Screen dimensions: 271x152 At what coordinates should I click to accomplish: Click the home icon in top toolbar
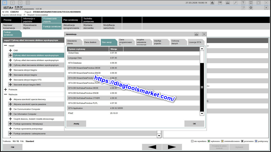[212, 3]
